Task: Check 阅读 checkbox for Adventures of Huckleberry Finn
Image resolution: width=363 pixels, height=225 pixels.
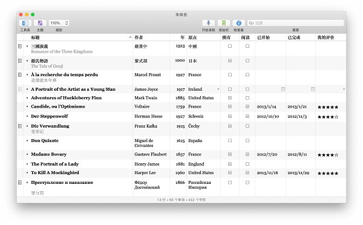Action: [x=247, y=98]
